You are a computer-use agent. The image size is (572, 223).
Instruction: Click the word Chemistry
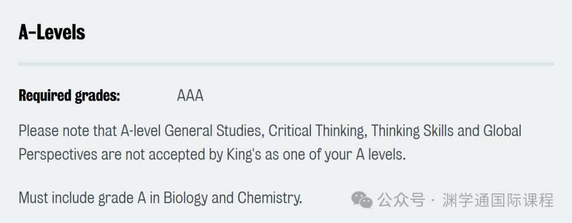(x=270, y=198)
